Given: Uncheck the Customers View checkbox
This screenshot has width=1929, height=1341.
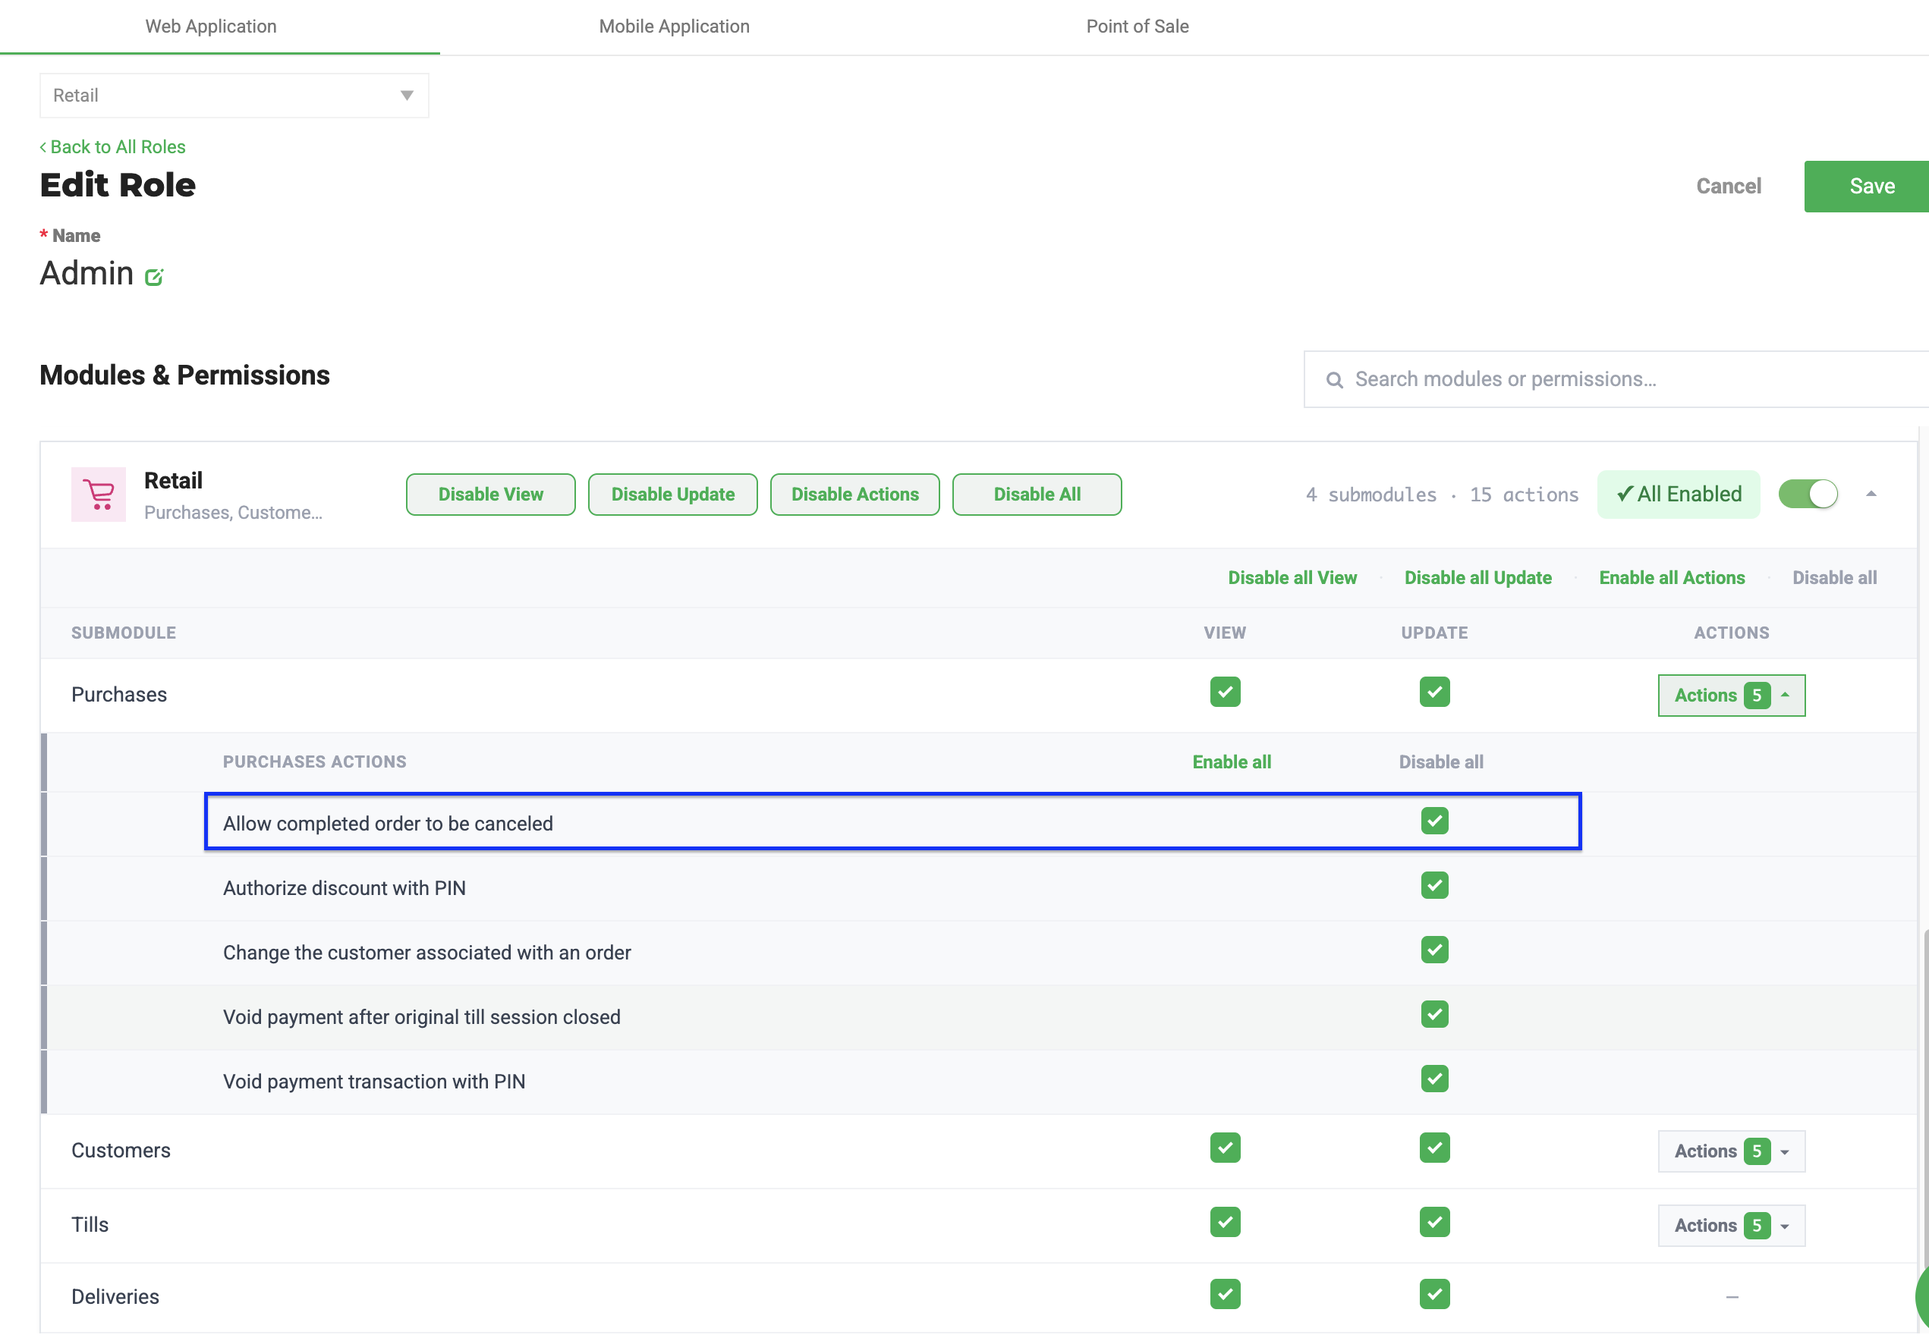Looking at the screenshot, I should click(1225, 1148).
